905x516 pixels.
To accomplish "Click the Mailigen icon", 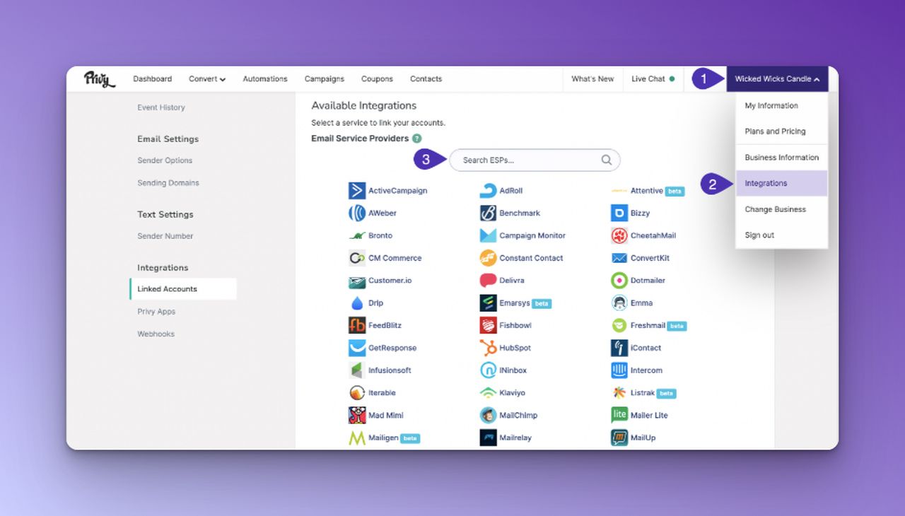I will [357, 438].
